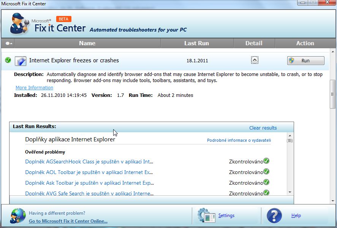Image resolution: width=337 pixels, height=228 pixels.
Task: Click the Internet Explorer freezes or crashes title
Action: coord(74,60)
